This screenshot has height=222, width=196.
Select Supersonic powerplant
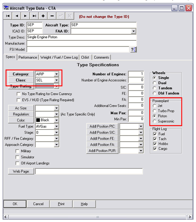154,121
